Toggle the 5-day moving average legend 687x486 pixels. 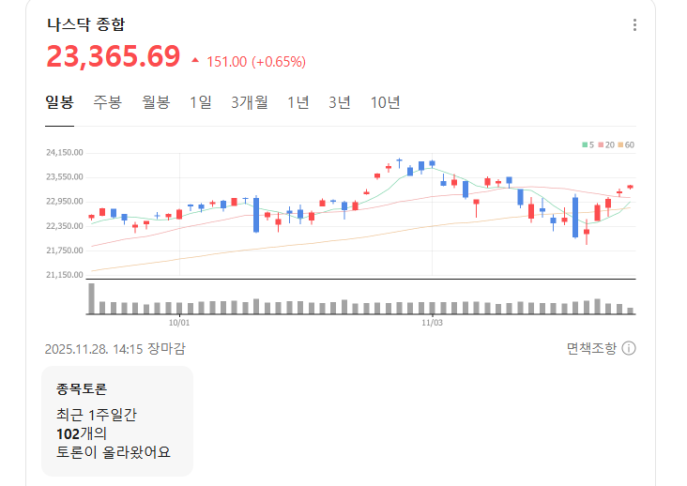pyautogui.click(x=588, y=144)
